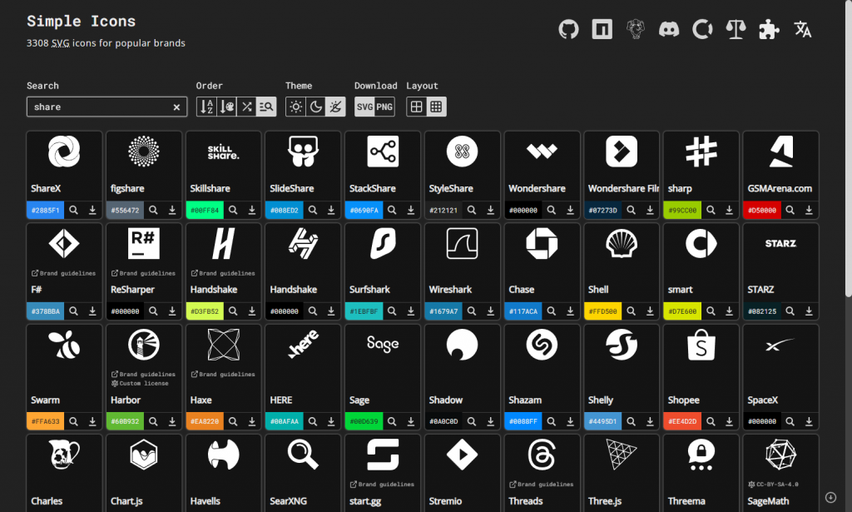Download the F# icon
This screenshot has width=852, height=512.
coord(92,311)
